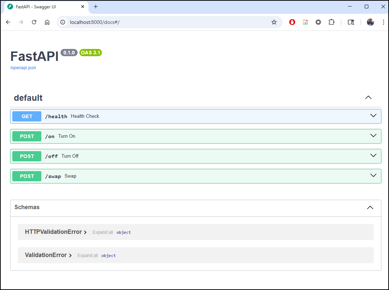Click the POST badge for /on
Viewport: 389px width, 290px height.
[27, 136]
